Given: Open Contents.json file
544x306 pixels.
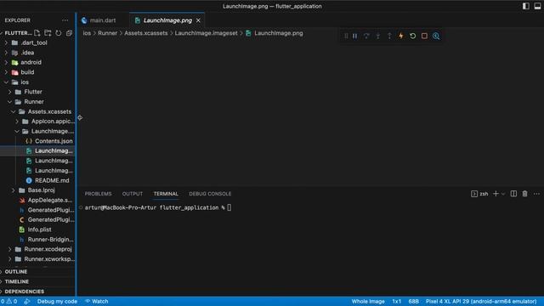Looking at the screenshot, I should [37, 141].
